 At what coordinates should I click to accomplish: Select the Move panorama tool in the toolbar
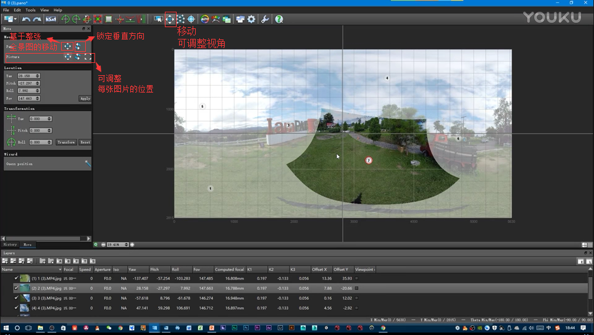point(170,20)
